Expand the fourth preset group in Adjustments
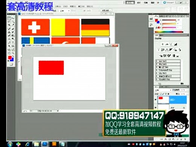The image size is (196, 147). (x=157, y=70)
